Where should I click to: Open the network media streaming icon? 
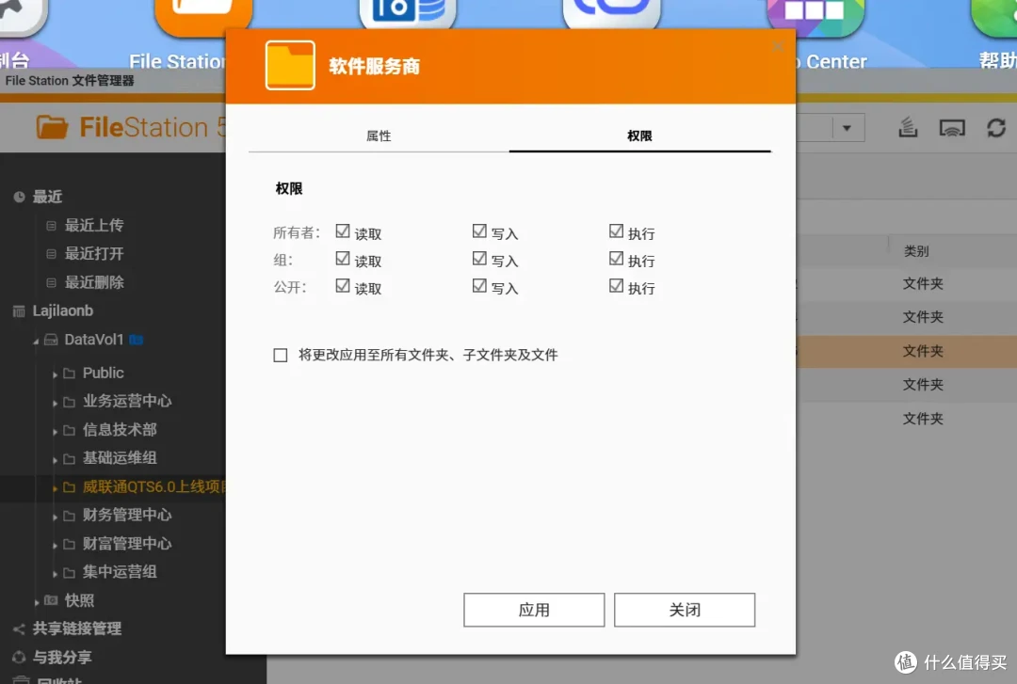[x=952, y=128]
